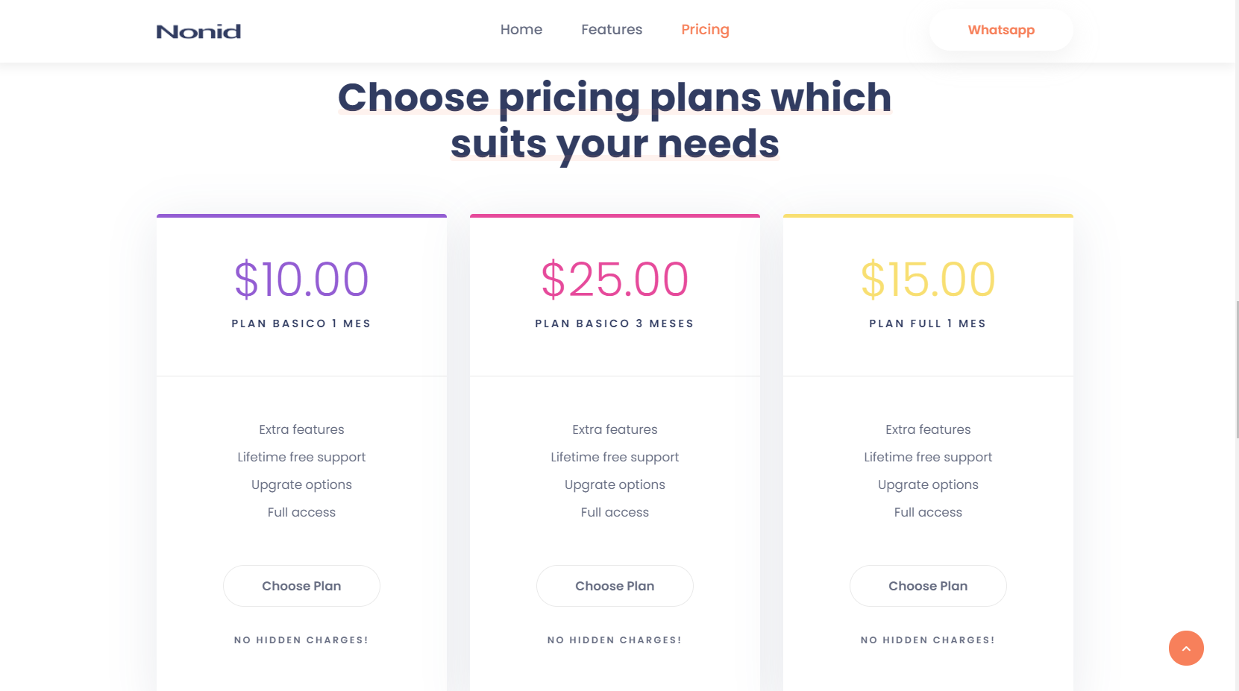Select the Plan Basico 3 Meses label
The height and width of the screenshot is (691, 1239).
(x=615, y=324)
